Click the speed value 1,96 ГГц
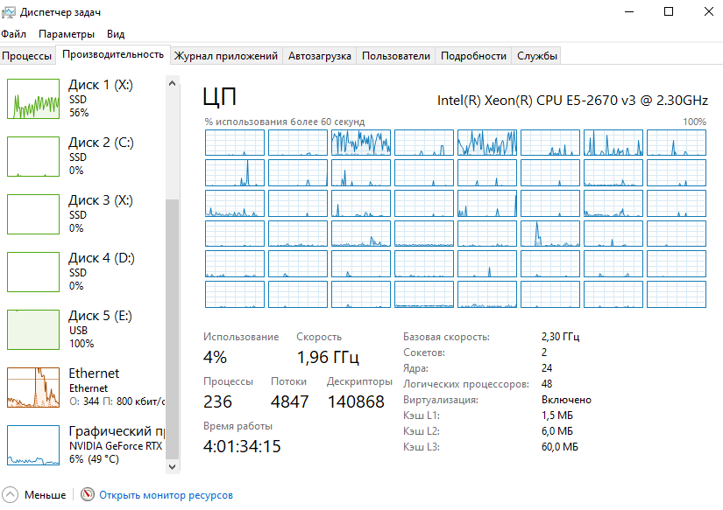 tap(328, 357)
